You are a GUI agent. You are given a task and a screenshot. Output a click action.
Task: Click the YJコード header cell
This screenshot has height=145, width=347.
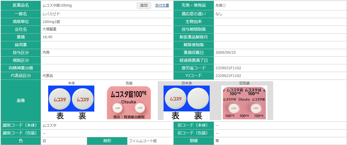tap(194, 76)
